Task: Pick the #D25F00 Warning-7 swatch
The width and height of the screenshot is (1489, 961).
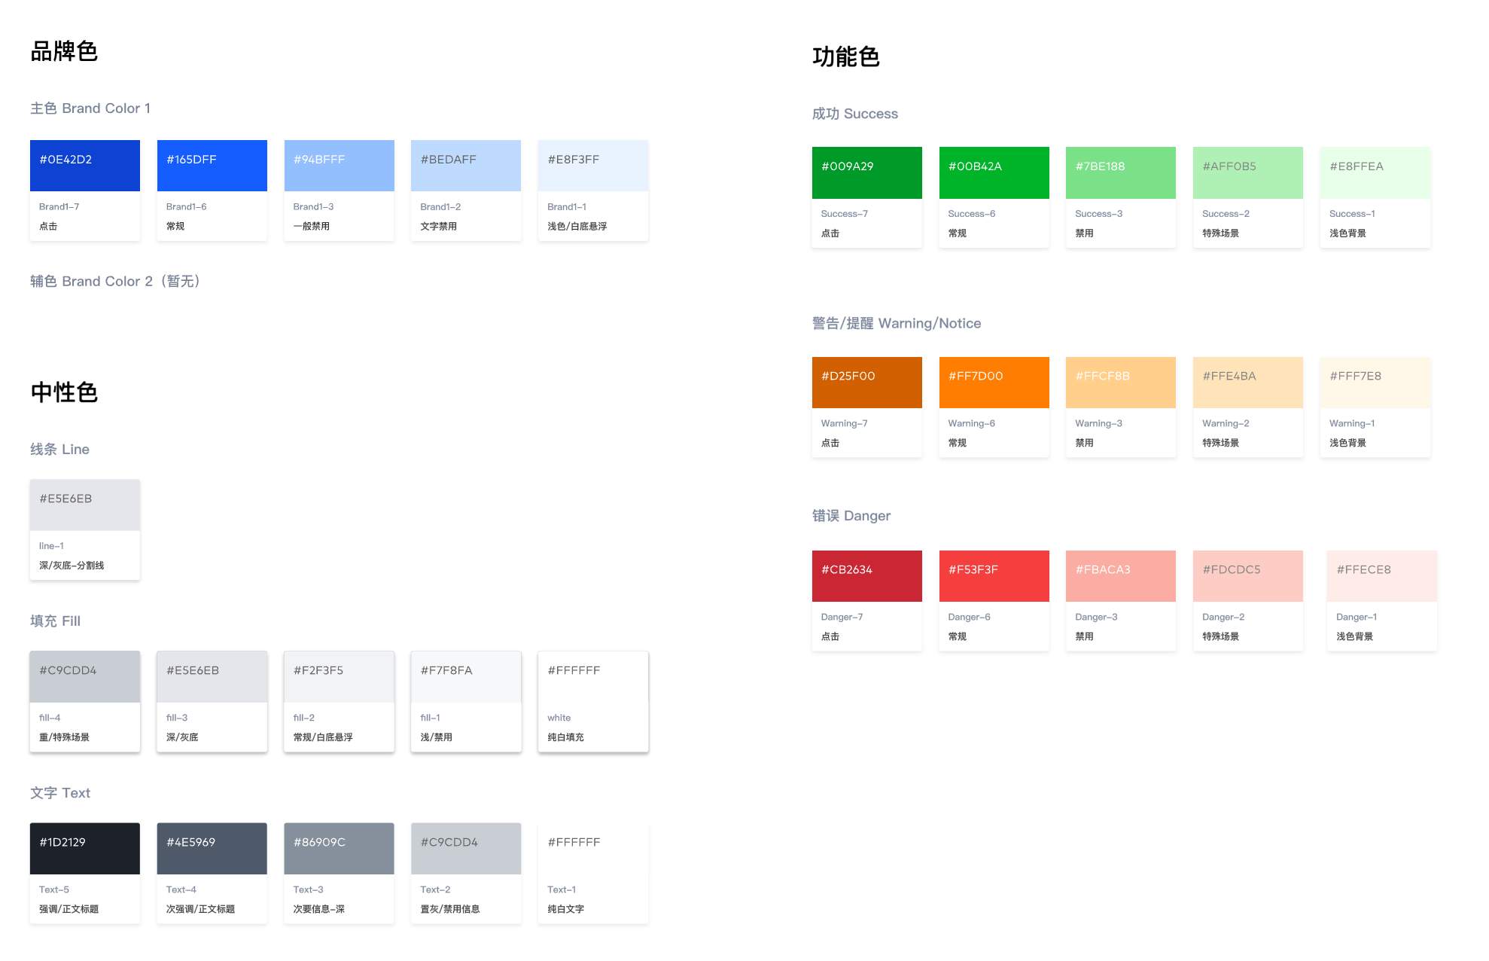Action: pos(867,383)
